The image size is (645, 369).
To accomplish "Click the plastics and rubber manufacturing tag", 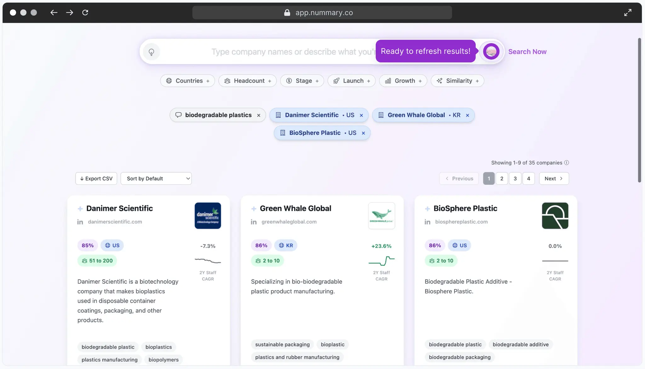I will [x=297, y=357].
